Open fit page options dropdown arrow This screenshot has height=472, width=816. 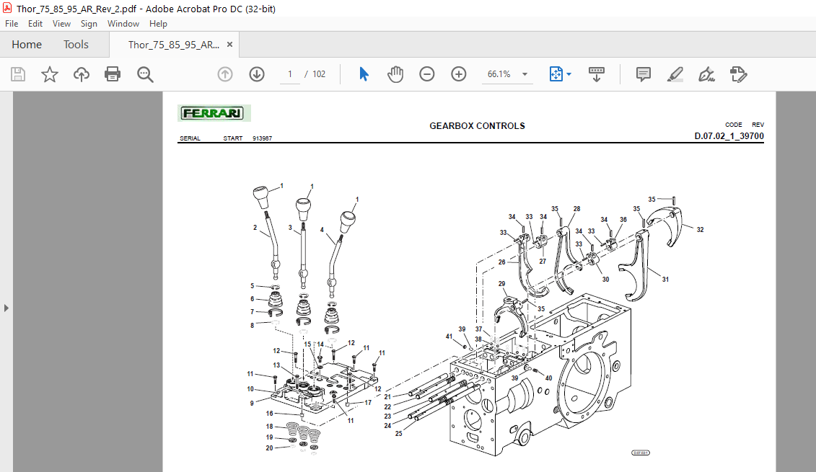click(x=569, y=74)
